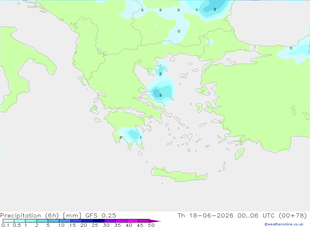310x227 pixels.
Task: Select the legend swatch between 10 and 15
Action: (65, 221)
